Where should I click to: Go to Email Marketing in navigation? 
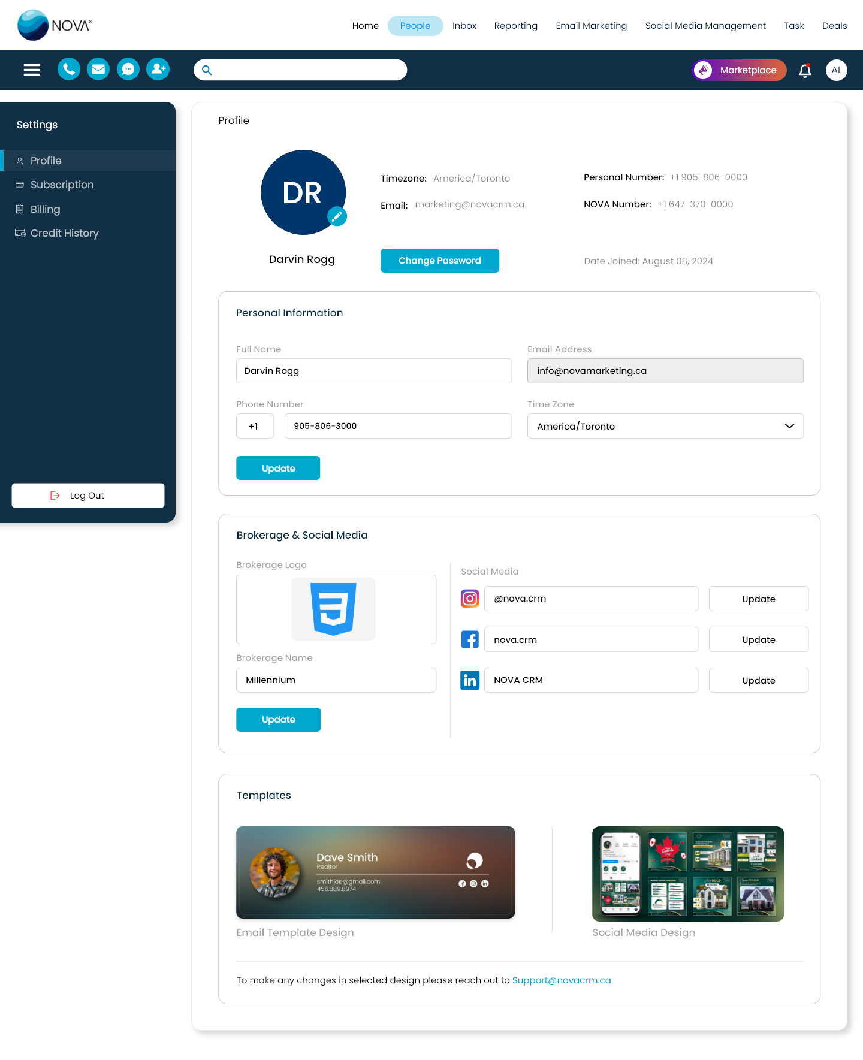(591, 26)
